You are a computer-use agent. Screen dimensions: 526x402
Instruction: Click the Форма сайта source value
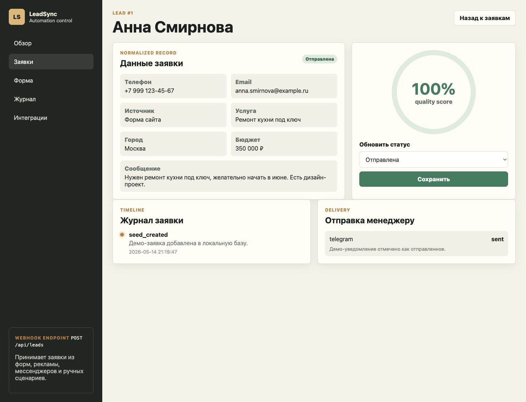(143, 120)
